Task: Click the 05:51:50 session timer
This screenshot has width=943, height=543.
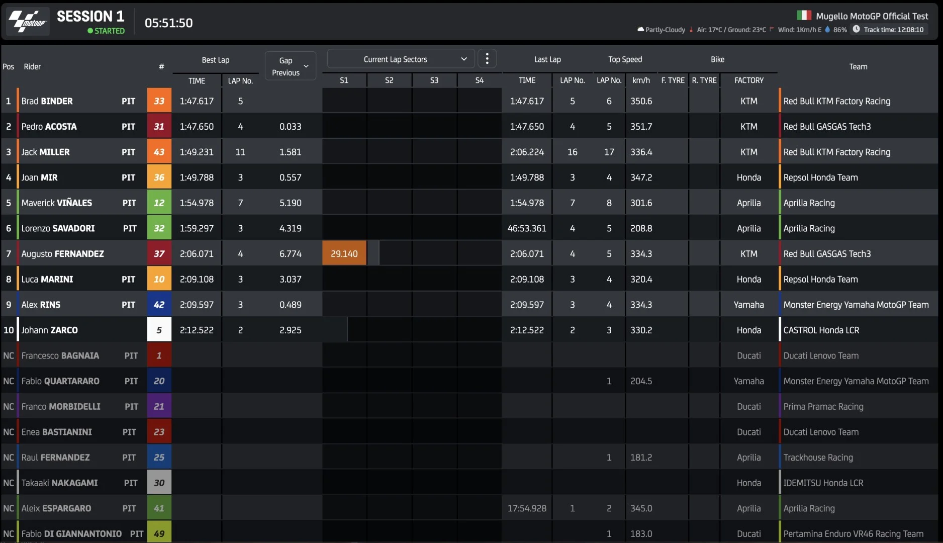Action: [169, 23]
